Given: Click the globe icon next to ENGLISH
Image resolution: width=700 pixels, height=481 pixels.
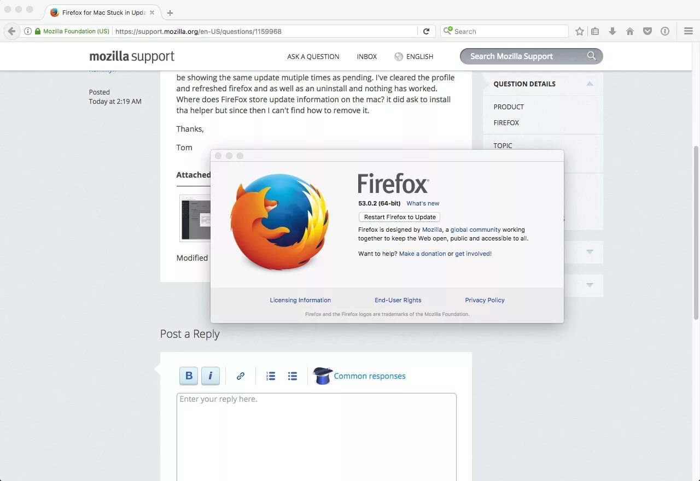Looking at the screenshot, I should [x=399, y=56].
